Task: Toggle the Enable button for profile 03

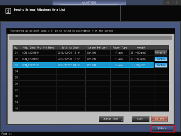Action: (x=161, y=65)
